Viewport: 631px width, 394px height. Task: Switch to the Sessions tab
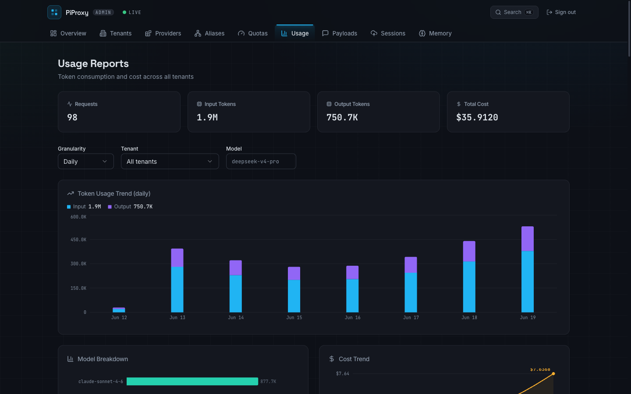tap(388, 33)
